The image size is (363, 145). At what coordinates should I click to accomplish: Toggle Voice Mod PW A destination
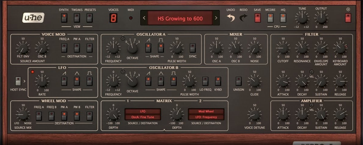[x=77, y=48]
